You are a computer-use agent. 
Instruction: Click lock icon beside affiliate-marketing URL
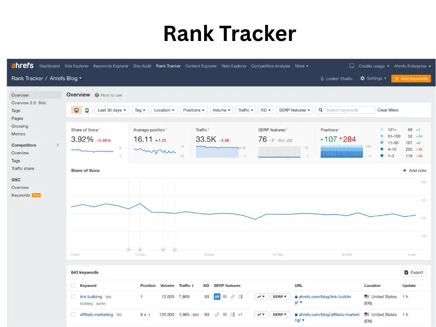pyautogui.click(x=296, y=314)
